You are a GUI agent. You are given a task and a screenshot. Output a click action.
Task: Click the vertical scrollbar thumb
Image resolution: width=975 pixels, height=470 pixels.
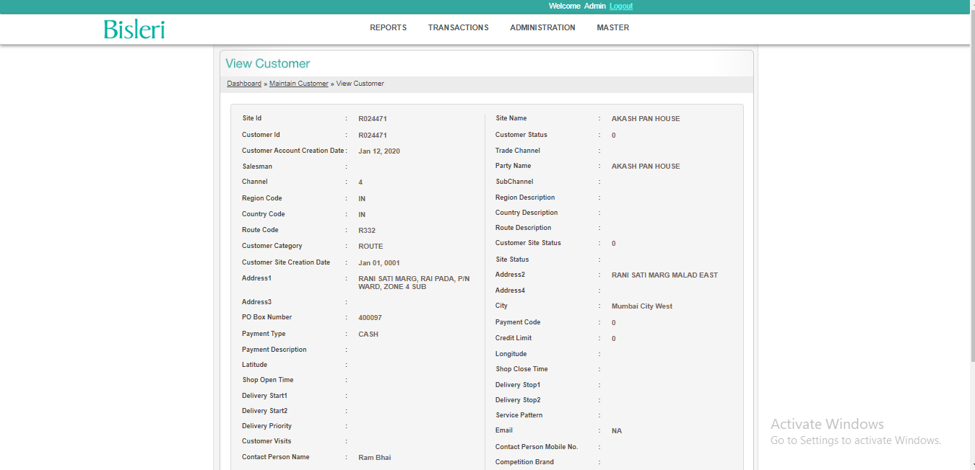tap(970, 180)
